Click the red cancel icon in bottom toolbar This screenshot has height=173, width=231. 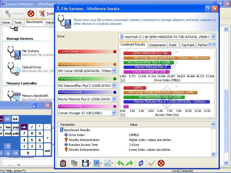tap(161, 163)
